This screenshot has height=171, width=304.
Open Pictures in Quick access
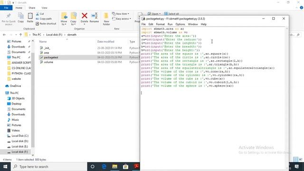[x=16, y=41]
